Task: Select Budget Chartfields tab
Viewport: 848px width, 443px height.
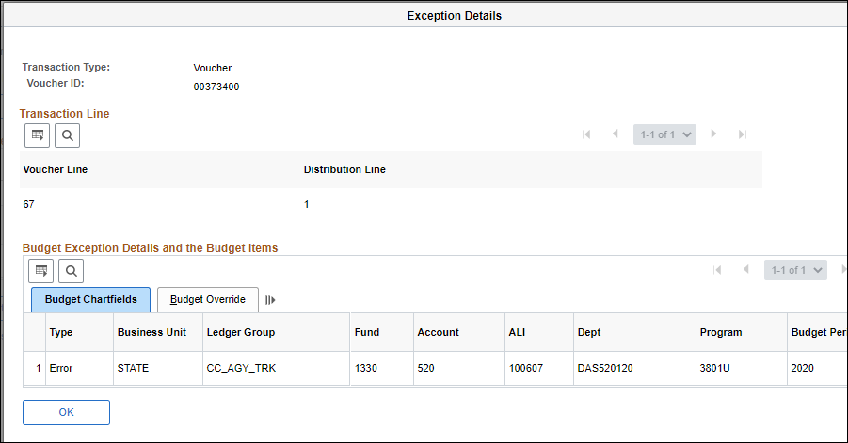Action: point(90,300)
